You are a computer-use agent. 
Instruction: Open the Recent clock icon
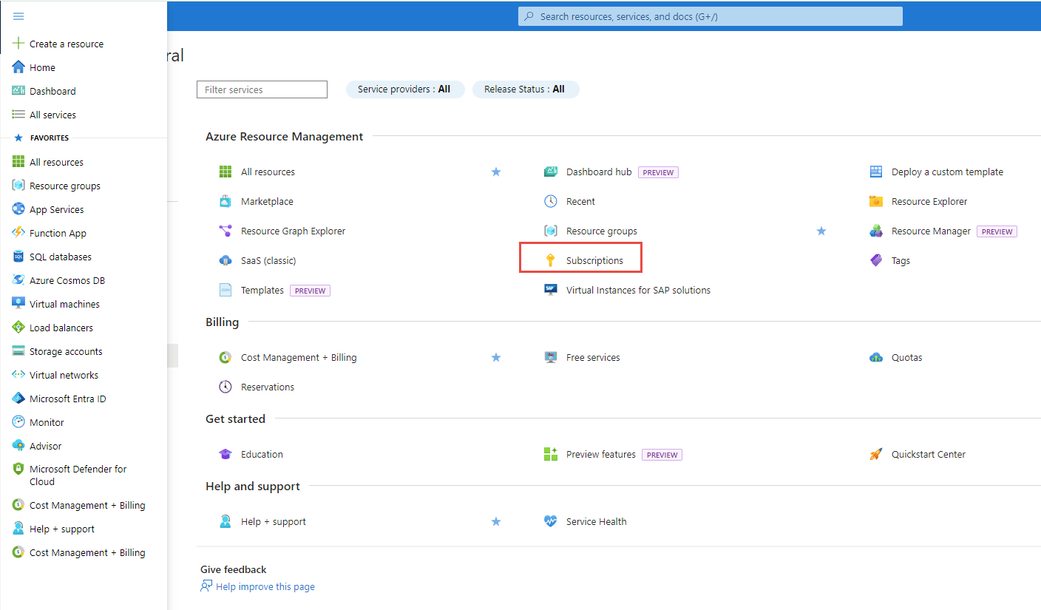point(551,201)
